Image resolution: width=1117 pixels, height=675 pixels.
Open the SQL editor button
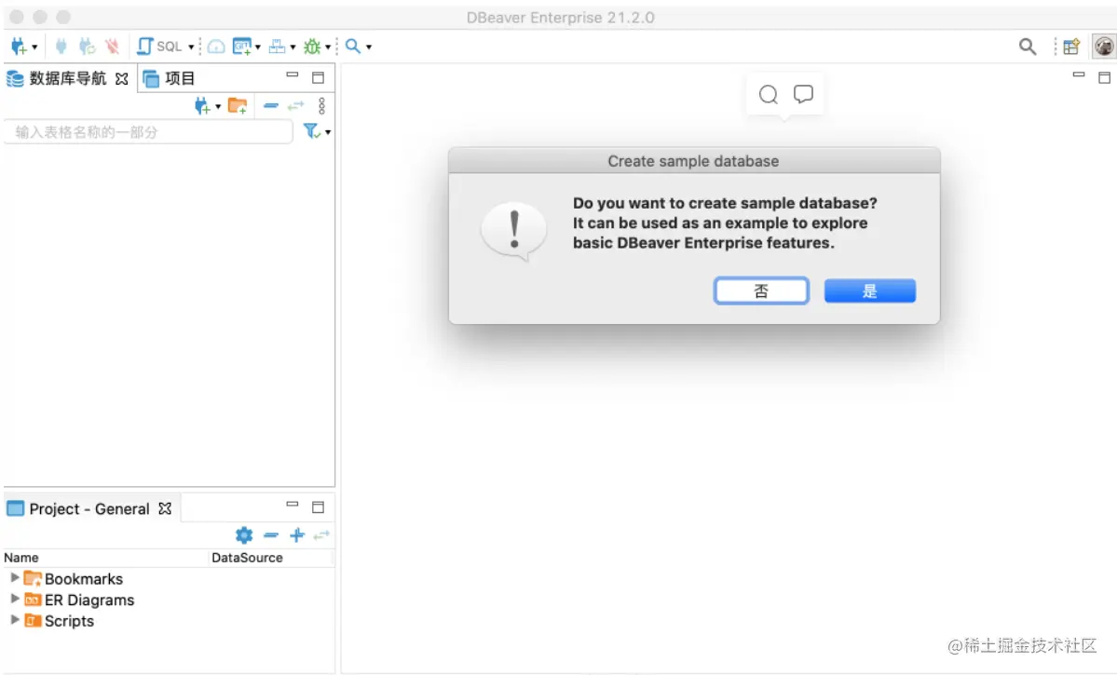tap(159, 47)
